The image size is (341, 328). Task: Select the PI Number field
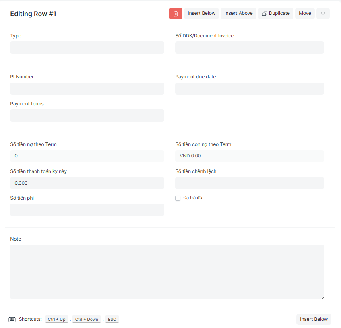[x=87, y=89]
